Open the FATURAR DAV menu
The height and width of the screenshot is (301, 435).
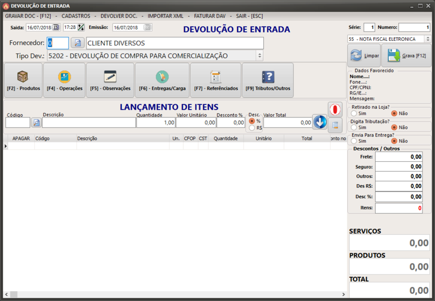(x=210, y=16)
